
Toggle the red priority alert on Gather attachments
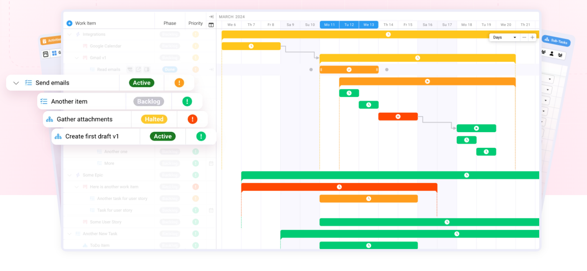tap(192, 119)
